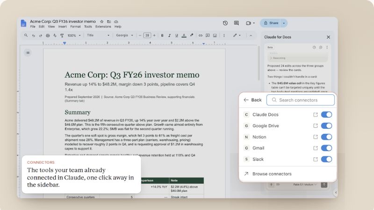Viewport: 374px width, 210px height.
Task: Click the Search connectors field
Action: [x=301, y=100]
